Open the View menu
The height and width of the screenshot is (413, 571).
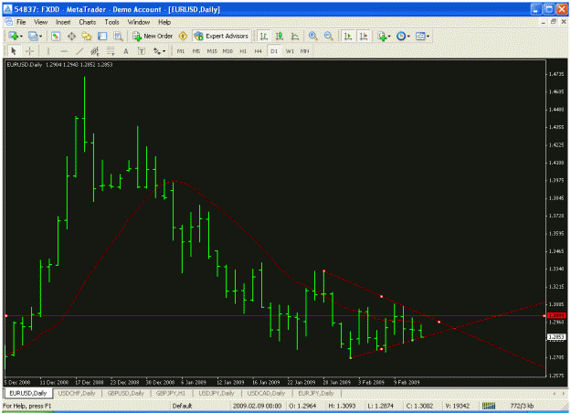tap(41, 22)
